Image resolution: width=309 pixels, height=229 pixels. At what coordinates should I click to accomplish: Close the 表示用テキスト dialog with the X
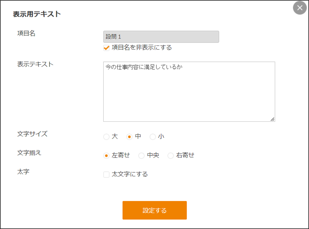(x=300, y=8)
